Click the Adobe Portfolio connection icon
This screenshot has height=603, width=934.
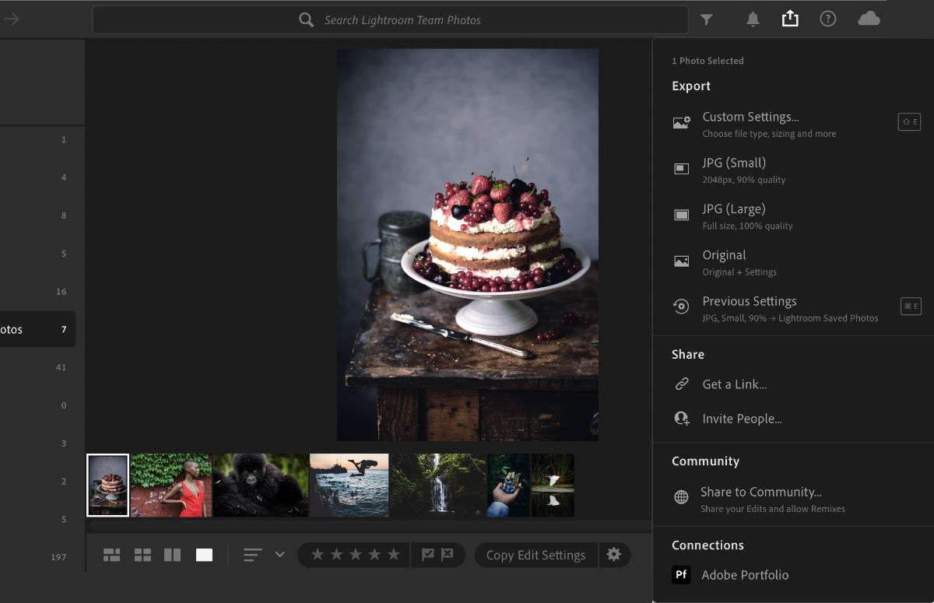tap(681, 575)
